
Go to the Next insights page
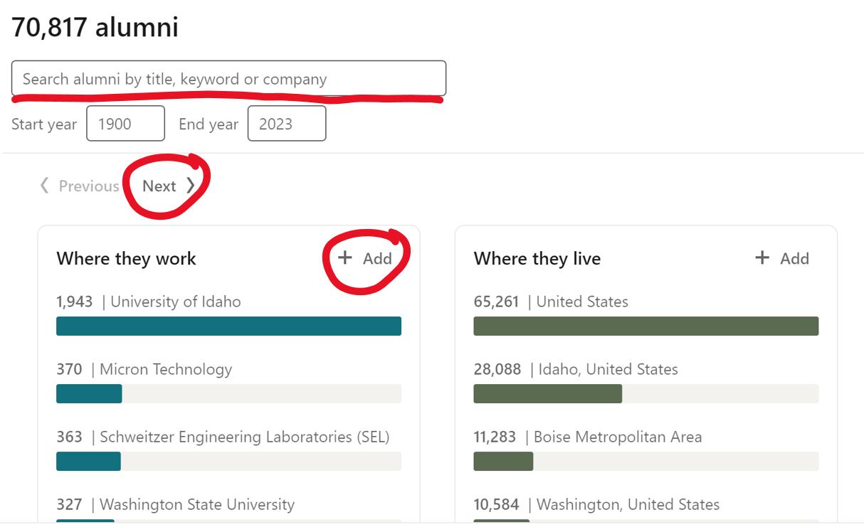click(160, 186)
